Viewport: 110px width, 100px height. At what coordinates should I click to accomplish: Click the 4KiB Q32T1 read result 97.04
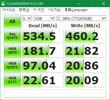pyautogui.click(x=43, y=66)
